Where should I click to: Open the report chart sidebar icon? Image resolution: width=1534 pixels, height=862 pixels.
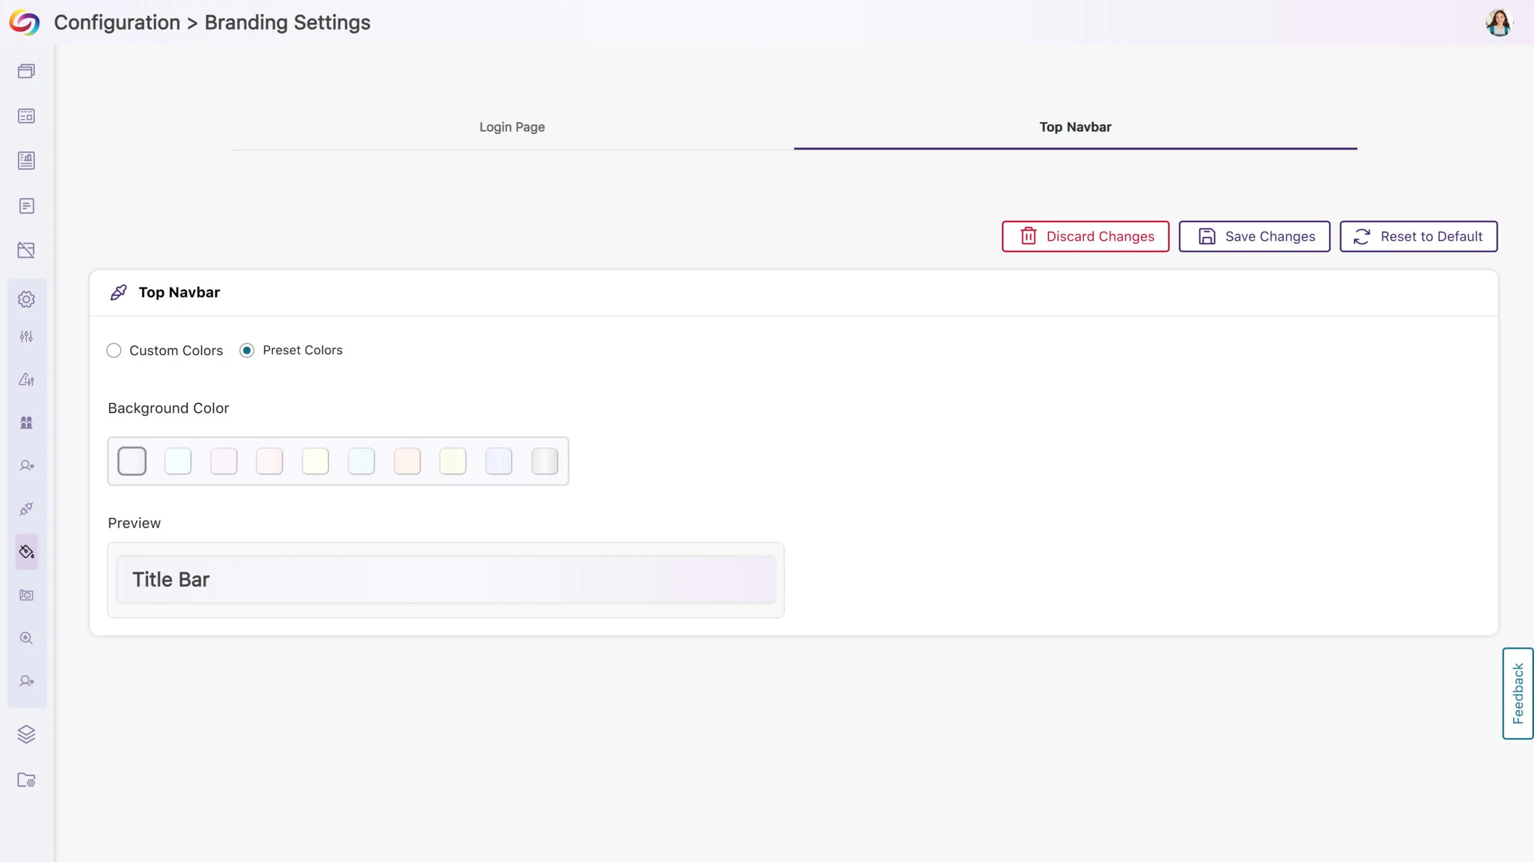[26, 160]
